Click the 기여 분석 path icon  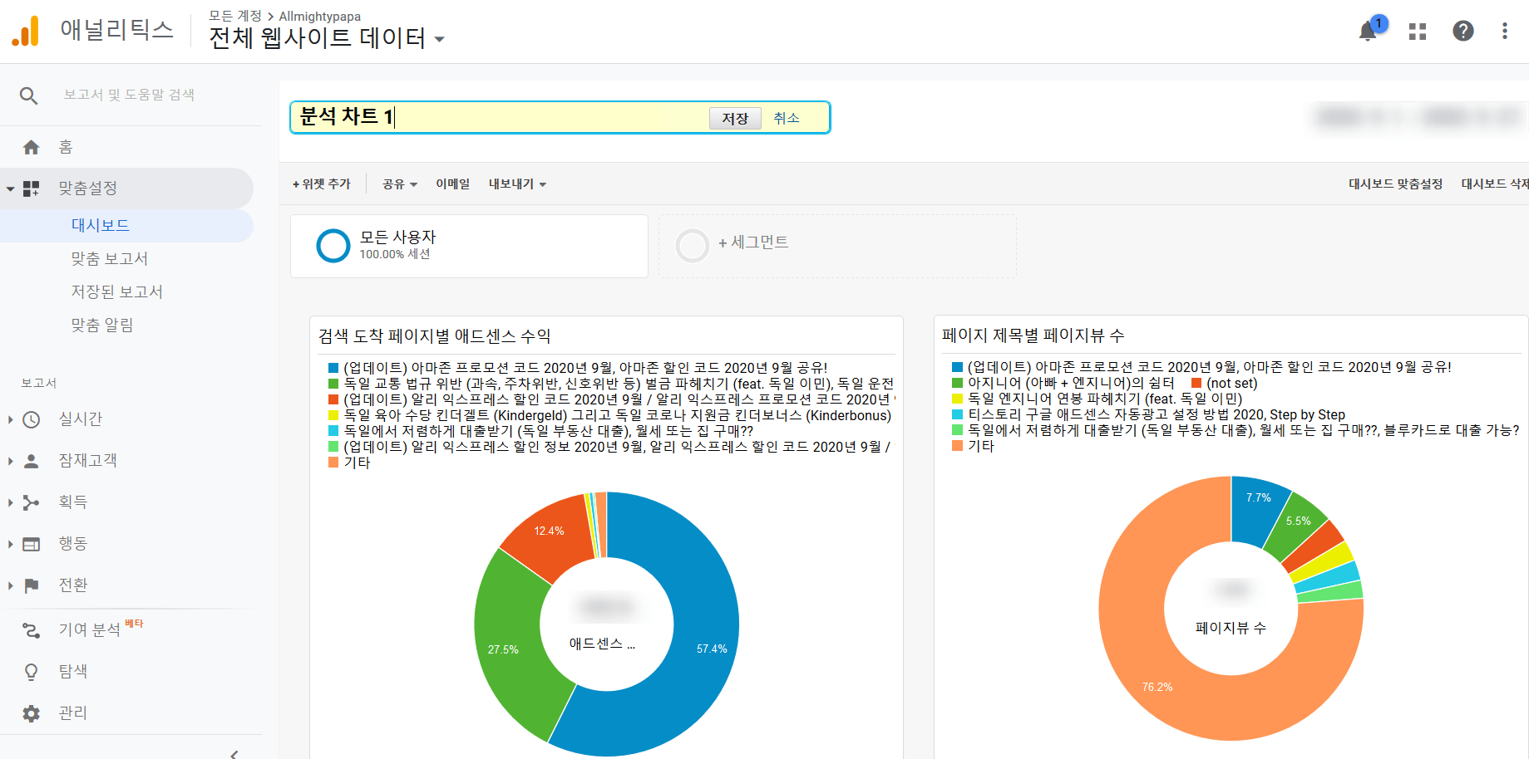[32, 630]
